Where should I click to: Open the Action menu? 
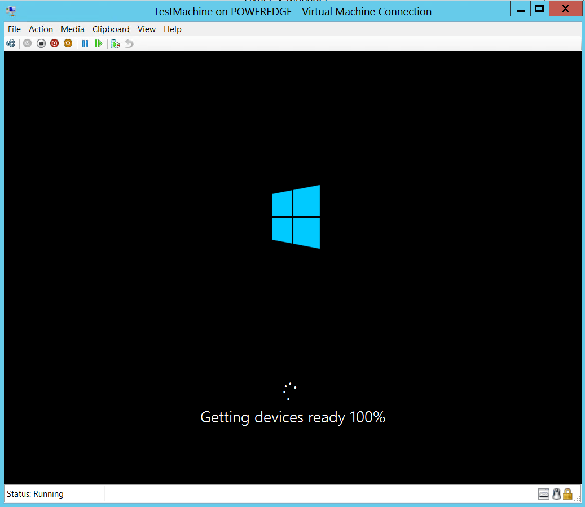pyautogui.click(x=41, y=29)
